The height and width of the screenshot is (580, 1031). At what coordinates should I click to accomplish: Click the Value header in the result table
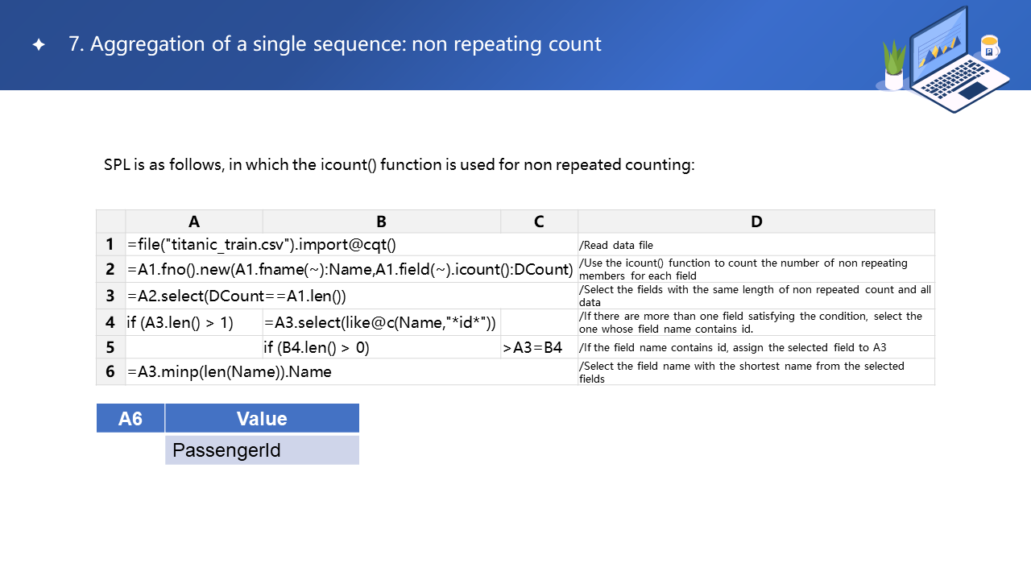[x=262, y=418]
